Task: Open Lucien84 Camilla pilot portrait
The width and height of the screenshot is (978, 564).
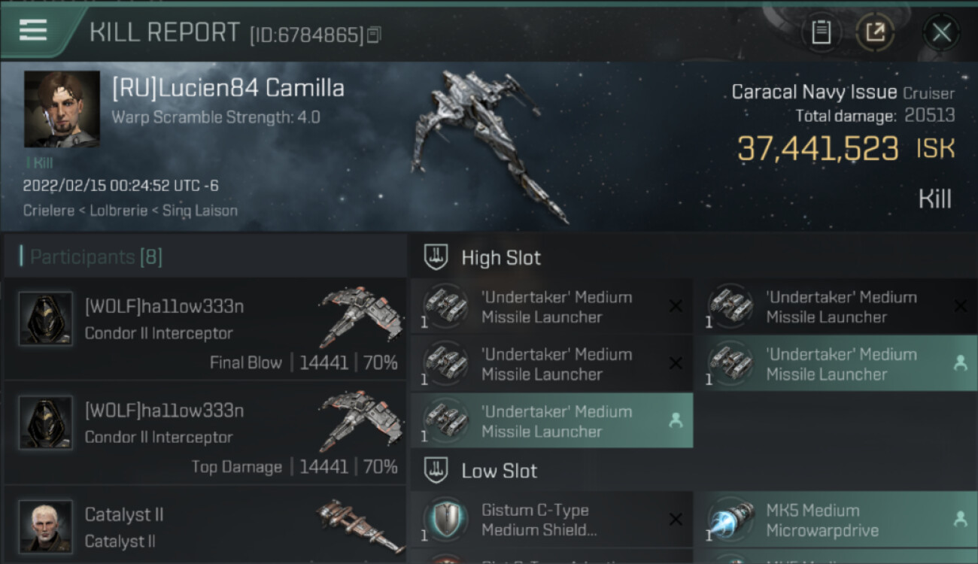Action: [x=62, y=109]
